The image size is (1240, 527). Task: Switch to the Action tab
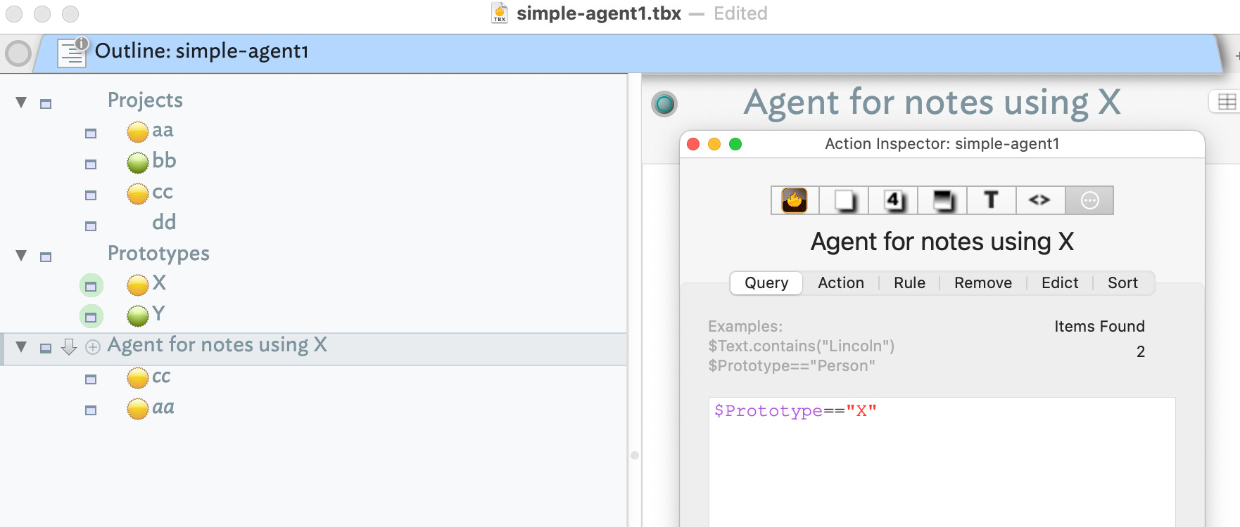point(840,282)
